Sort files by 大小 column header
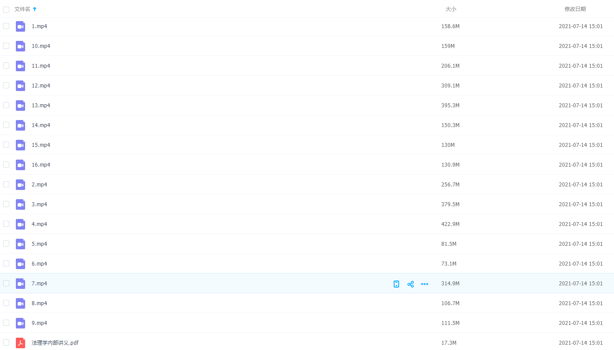This screenshot has width=614, height=350. pos(451,9)
